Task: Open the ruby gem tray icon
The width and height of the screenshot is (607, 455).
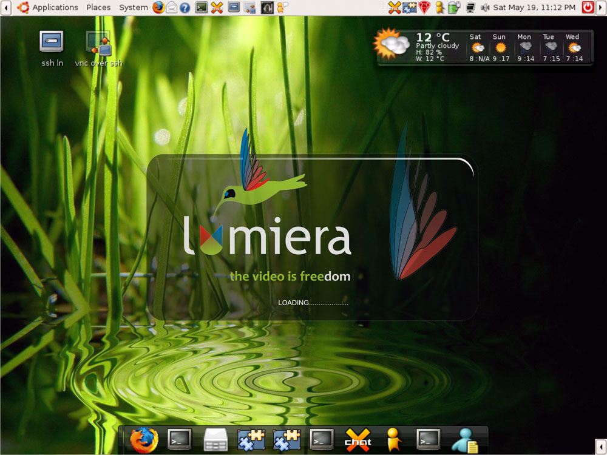Action: coord(424,7)
